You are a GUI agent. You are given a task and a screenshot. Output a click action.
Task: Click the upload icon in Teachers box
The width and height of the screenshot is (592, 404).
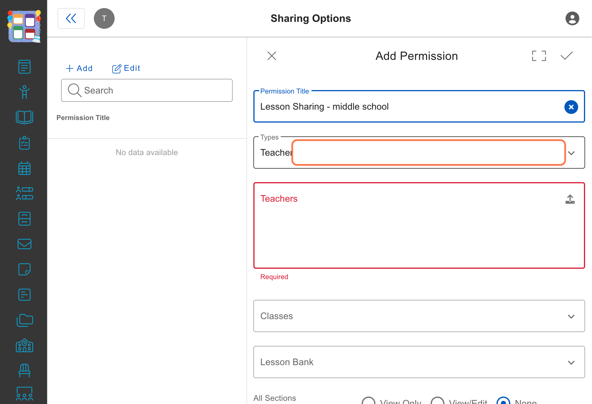point(570,199)
